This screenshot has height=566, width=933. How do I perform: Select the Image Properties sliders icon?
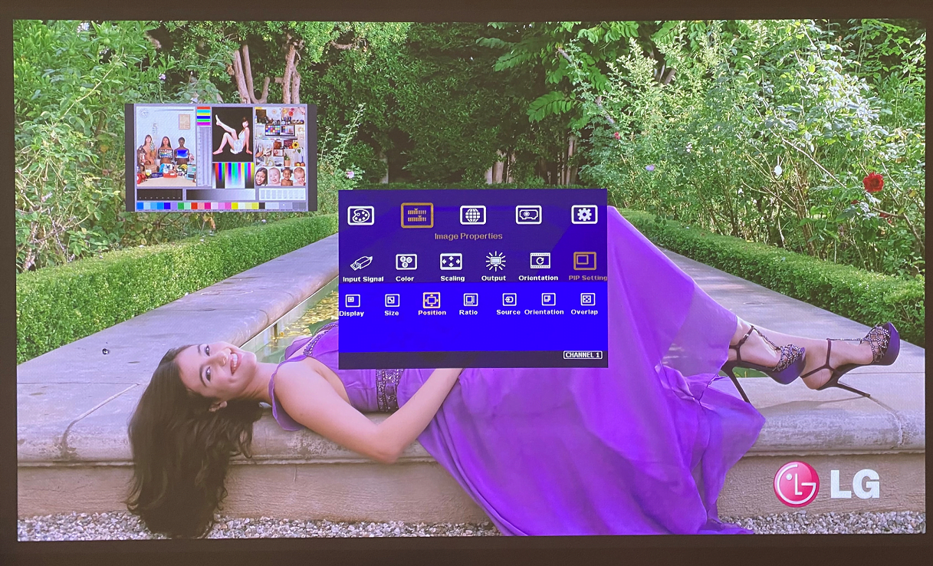click(417, 216)
